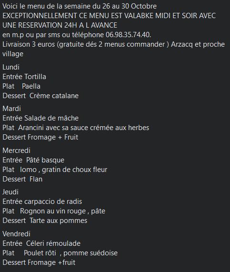Select the Lundi heading
The width and height of the screenshot is (230, 272).
pyautogui.click(x=11, y=67)
